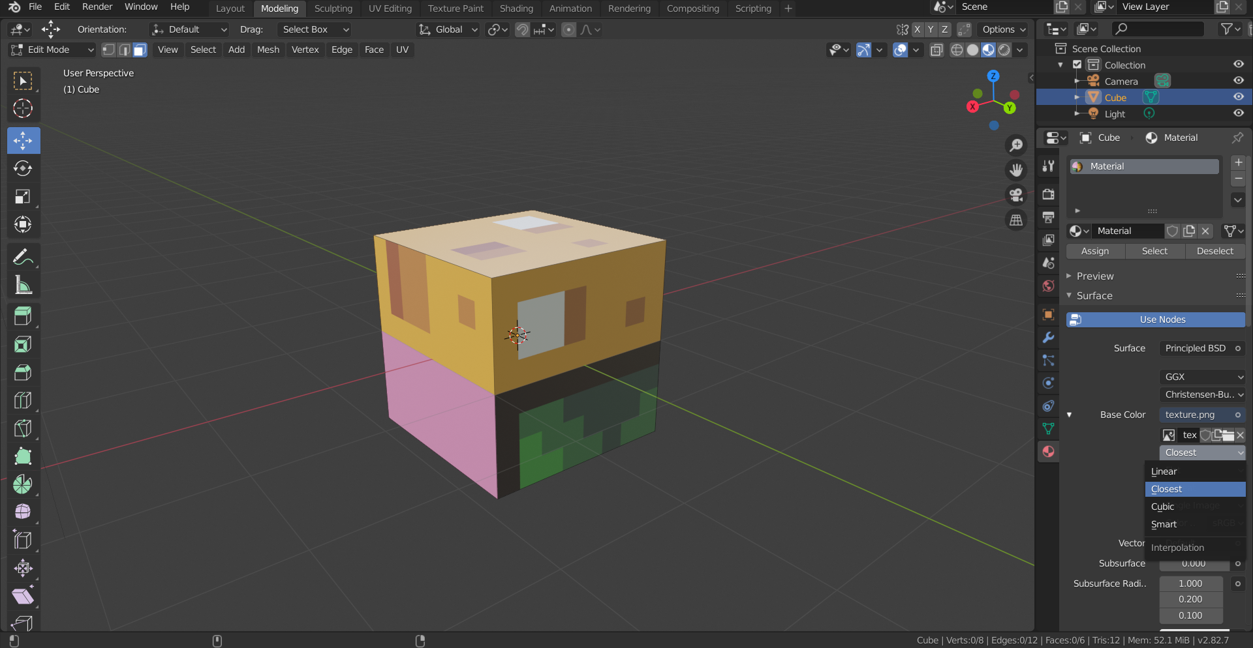Hide the Camera in the outliner
This screenshot has height=648, width=1253.
point(1238,80)
